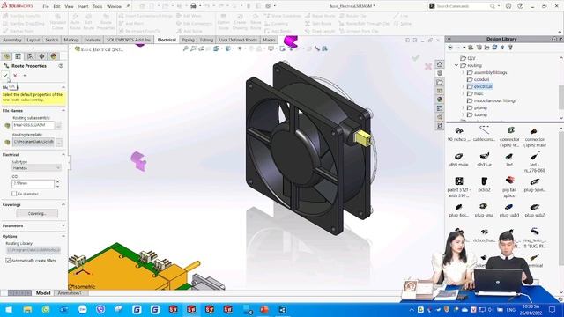The image size is (564, 317).
Task: Open the Tools menu
Action: pos(98,6)
